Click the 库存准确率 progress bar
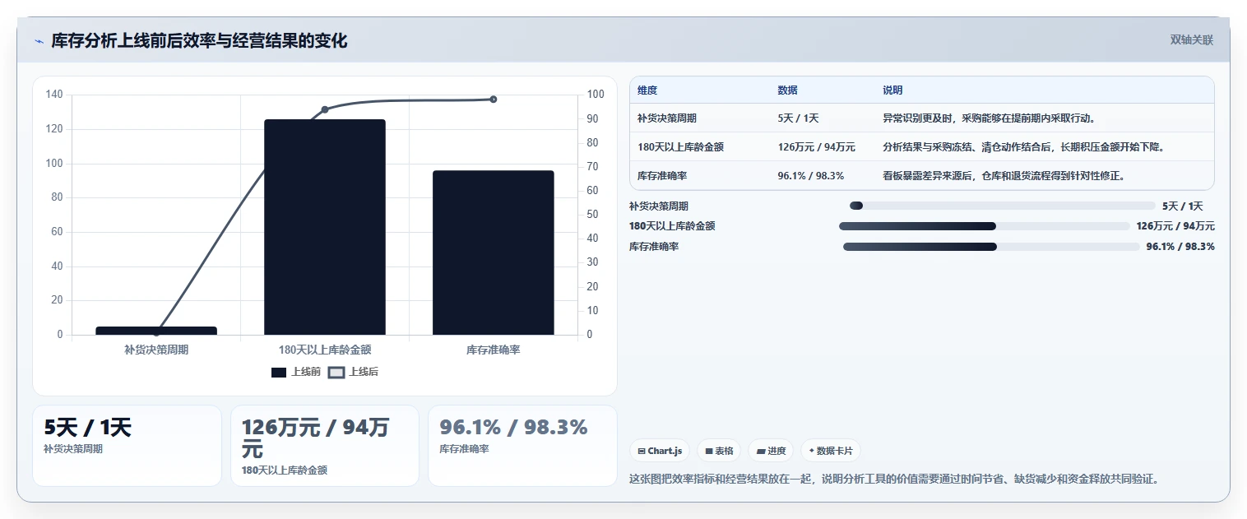This screenshot has height=519, width=1247. [x=991, y=247]
